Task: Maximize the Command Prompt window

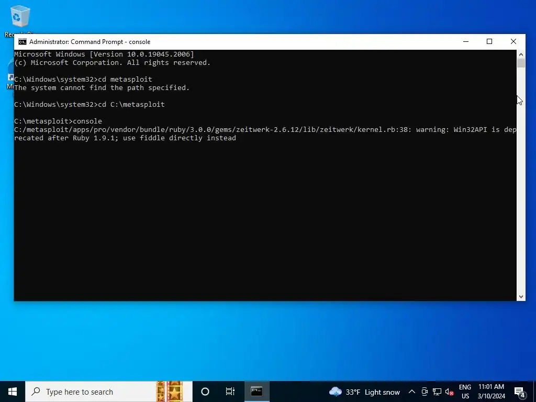Action: [x=489, y=42]
